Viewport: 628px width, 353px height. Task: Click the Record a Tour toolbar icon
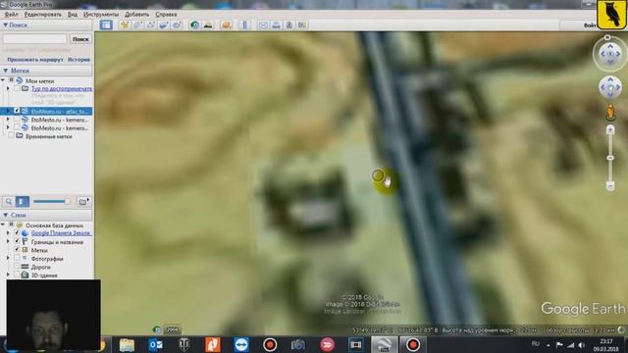[177, 25]
